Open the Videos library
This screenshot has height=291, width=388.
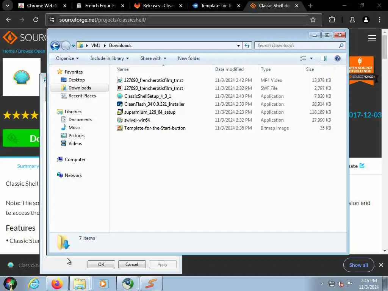tap(75, 144)
